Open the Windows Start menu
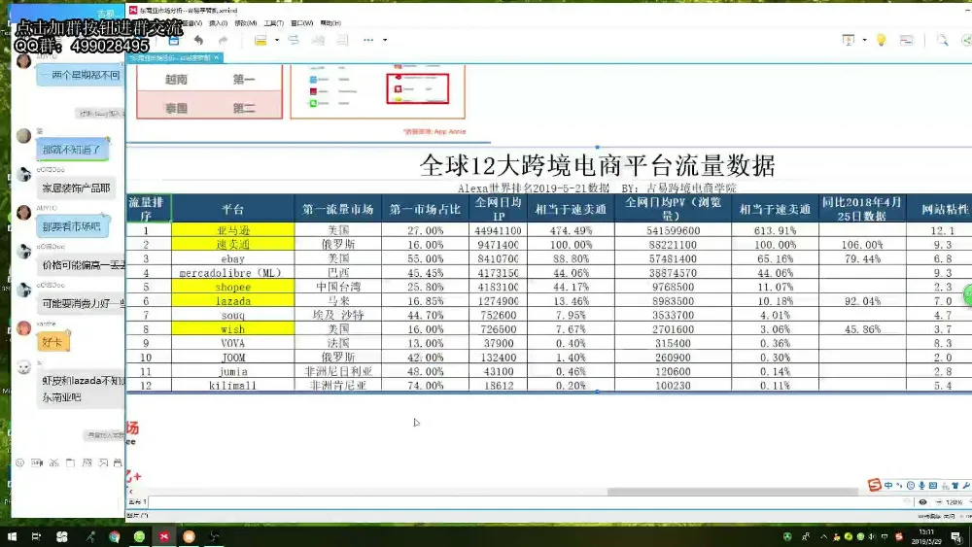This screenshot has width=972, height=547. pos(12,536)
